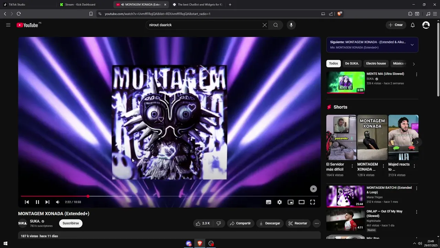Open options for ONLAP video
The width and height of the screenshot is (440, 248).
click(416, 212)
